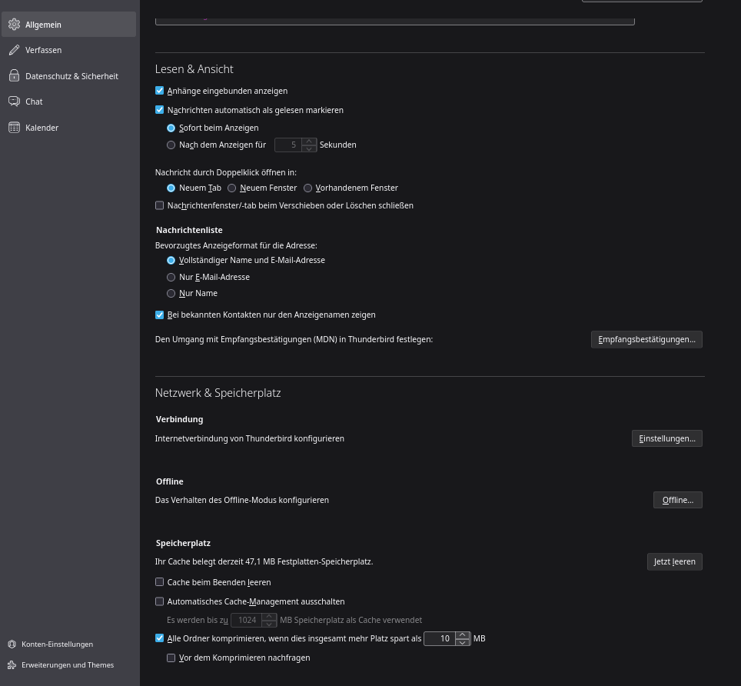Select Nur E-Mail-Adresse display format

171,277
